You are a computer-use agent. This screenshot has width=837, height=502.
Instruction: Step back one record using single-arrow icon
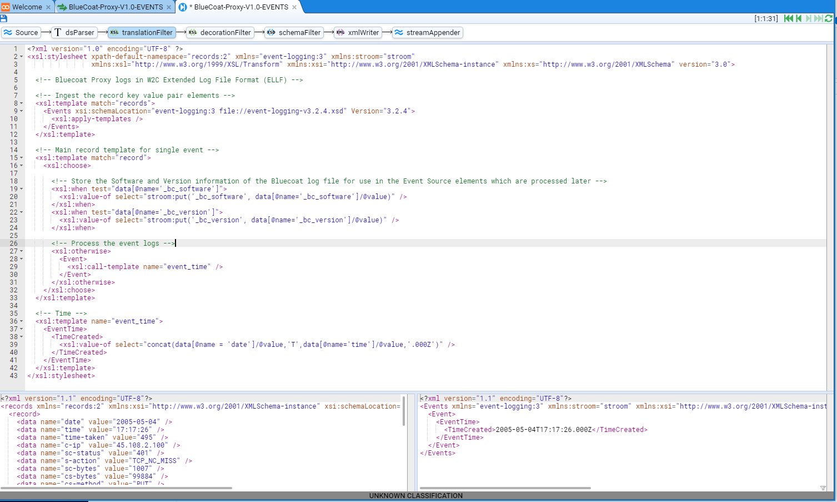(799, 18)
